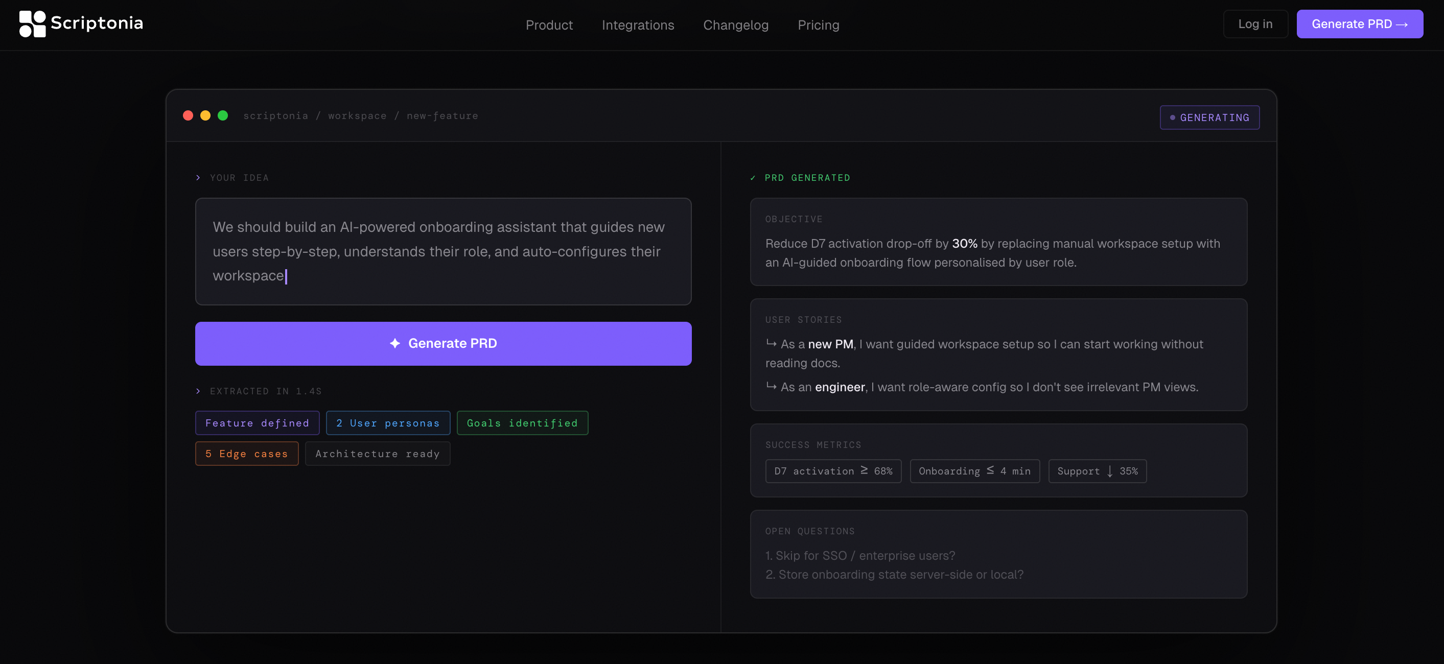The image size is (1444, 664).
Task: Click the green PRD Generated checkmark
Action: (x=753, y=178)
